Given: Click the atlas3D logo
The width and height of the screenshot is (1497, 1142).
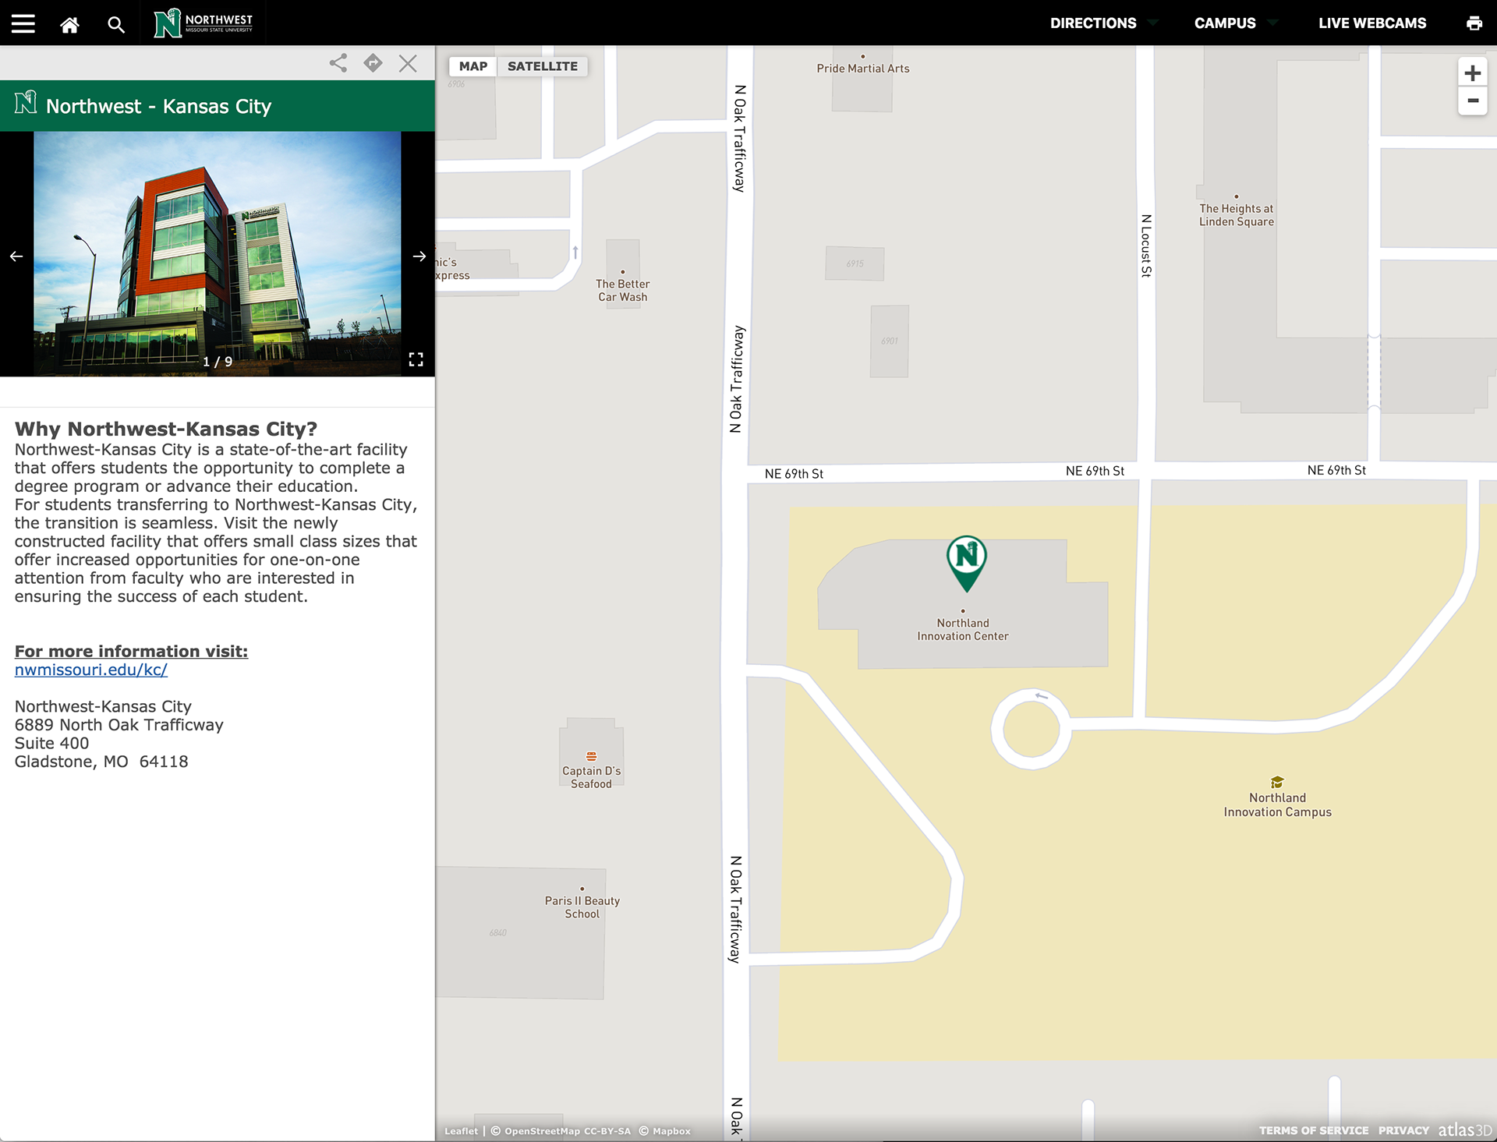Looking at the screenshot, I should coord(1465,1130).
